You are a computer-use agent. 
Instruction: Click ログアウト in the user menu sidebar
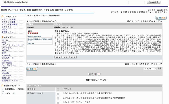[6, 27]
